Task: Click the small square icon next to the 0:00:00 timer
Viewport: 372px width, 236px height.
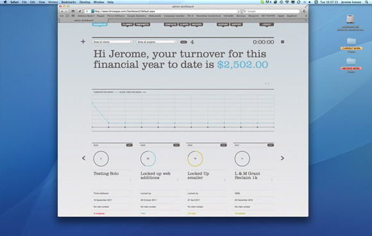Action: [x=283, y=42]
